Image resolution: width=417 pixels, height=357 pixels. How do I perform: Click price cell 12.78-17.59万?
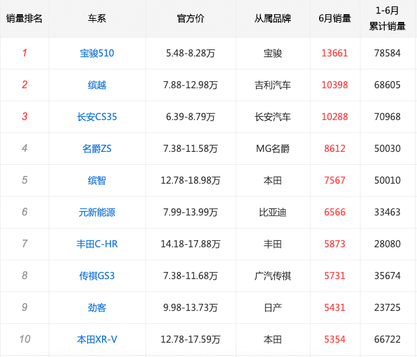(191, 339)
